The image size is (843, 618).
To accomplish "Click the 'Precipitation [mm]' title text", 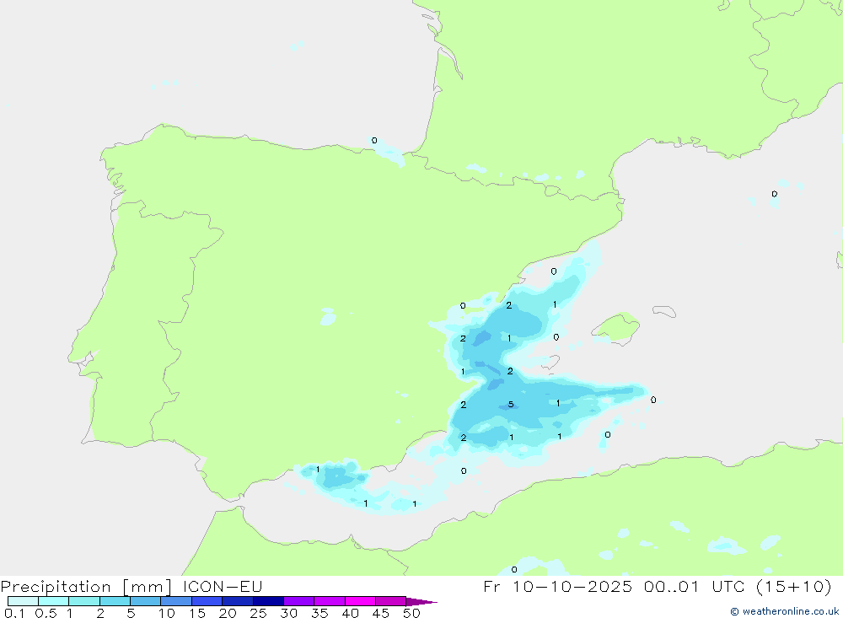I will [x=86, y=587].
